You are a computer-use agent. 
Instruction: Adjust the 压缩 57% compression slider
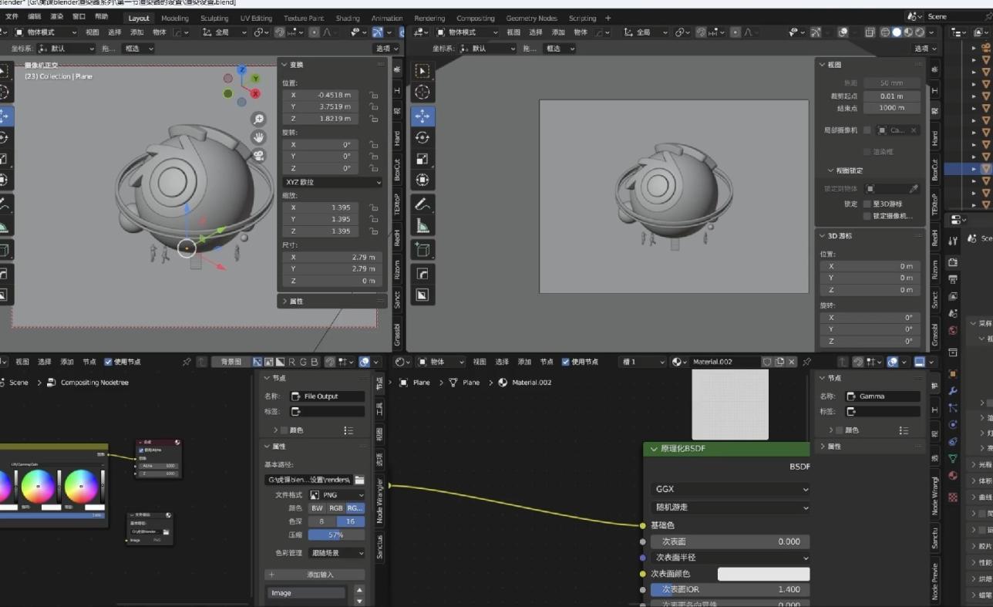point(336,534)
